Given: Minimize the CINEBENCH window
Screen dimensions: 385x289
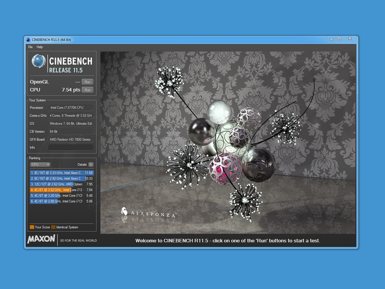Looking at the screenshot, I should click(x=331, y=39).
